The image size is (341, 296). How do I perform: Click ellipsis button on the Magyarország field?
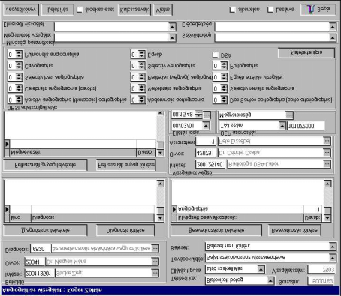tap(289, 115)
